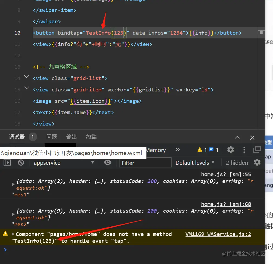Open source link home.js? [sm]:55
This screenshot has width=273, height=264.
click(x=226, y=174)
